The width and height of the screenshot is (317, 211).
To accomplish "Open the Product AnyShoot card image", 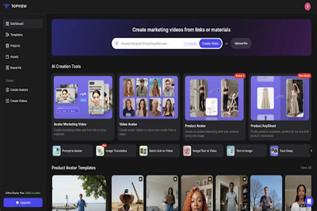I will (280, 98).
